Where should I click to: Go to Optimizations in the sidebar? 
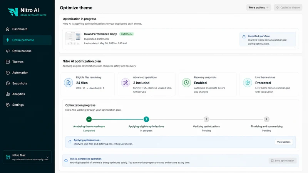click(27, 51)
